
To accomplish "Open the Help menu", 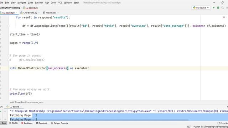I will pyautogui.click(x=77, y=2).
